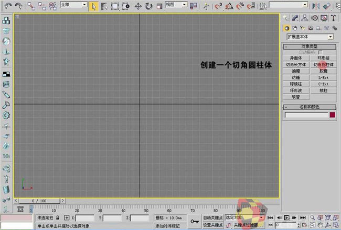Click the Use Pivot Point Center icon
Image resolution: width=341 pixels, height=230 pixels.
click(x=194, y=6)
